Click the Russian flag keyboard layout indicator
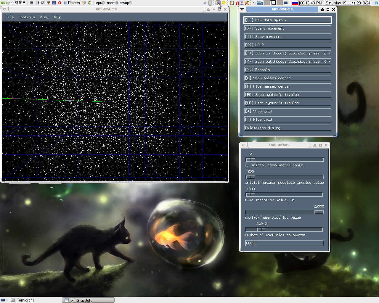This screenshot has width=379, height=303. 294,3
